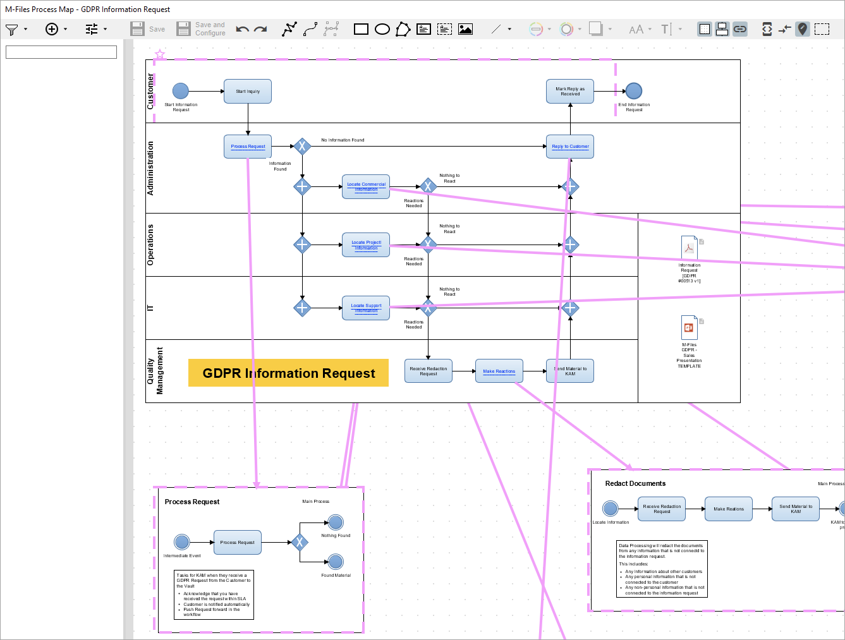Screen dimensions: 845x640
Task: Toggle the grid display button
Action: point(704,29)
